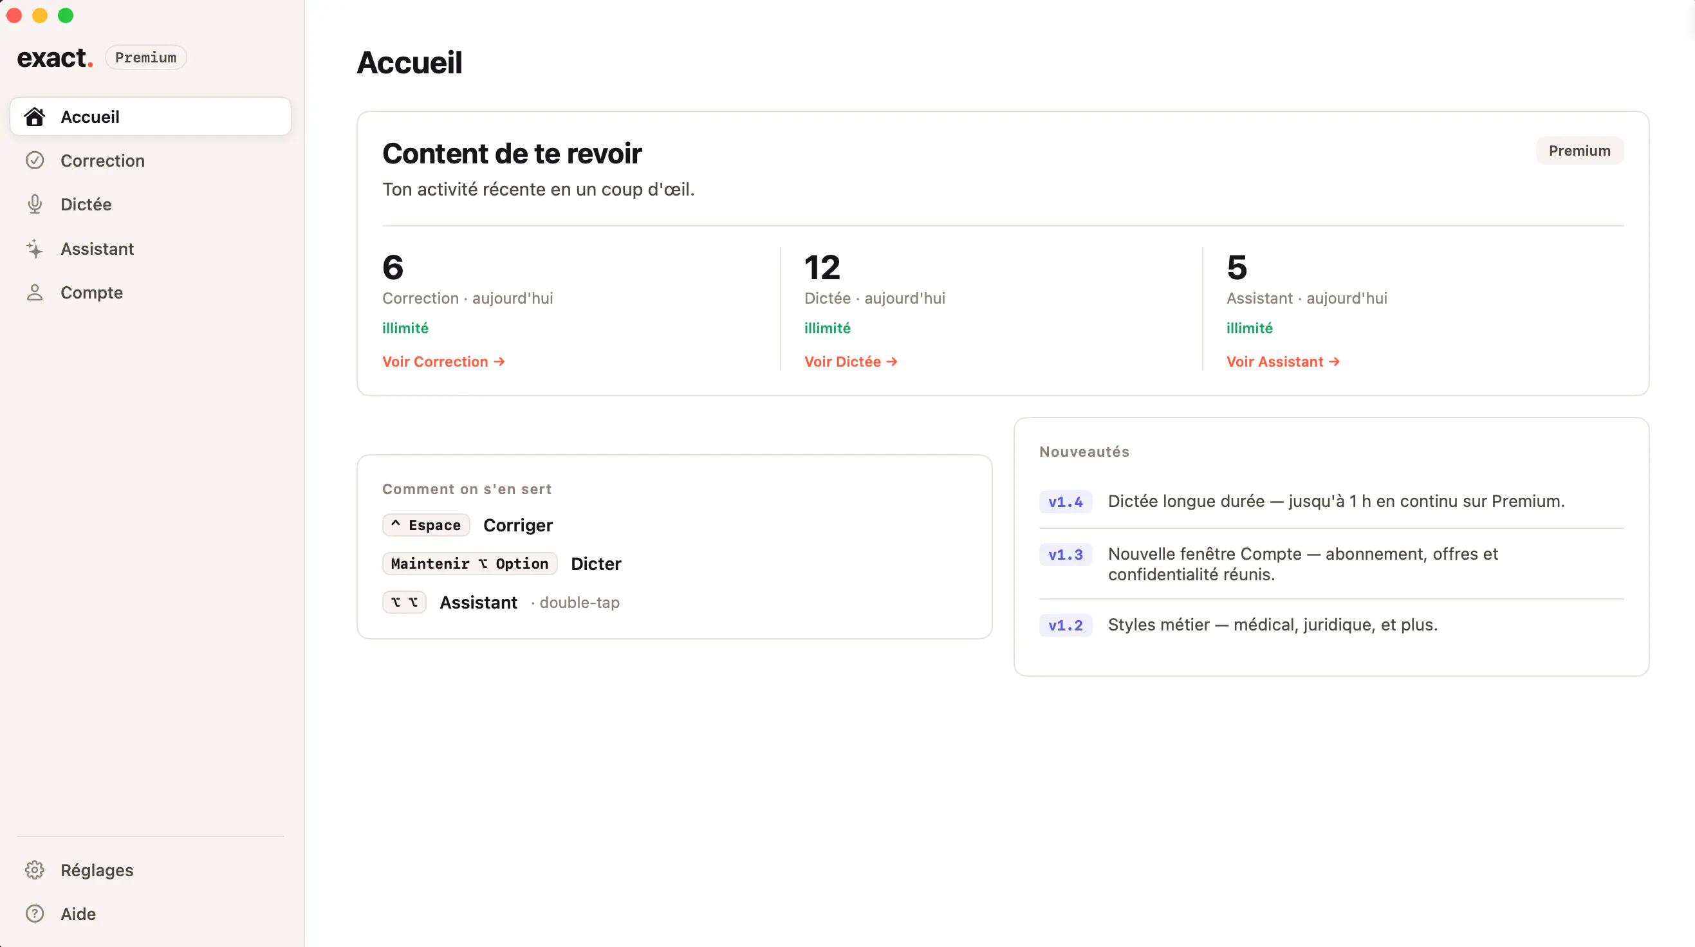1695x947 pixels.
Task: Click the checkmark circle Correction icon
Action: tap(34, 160)
